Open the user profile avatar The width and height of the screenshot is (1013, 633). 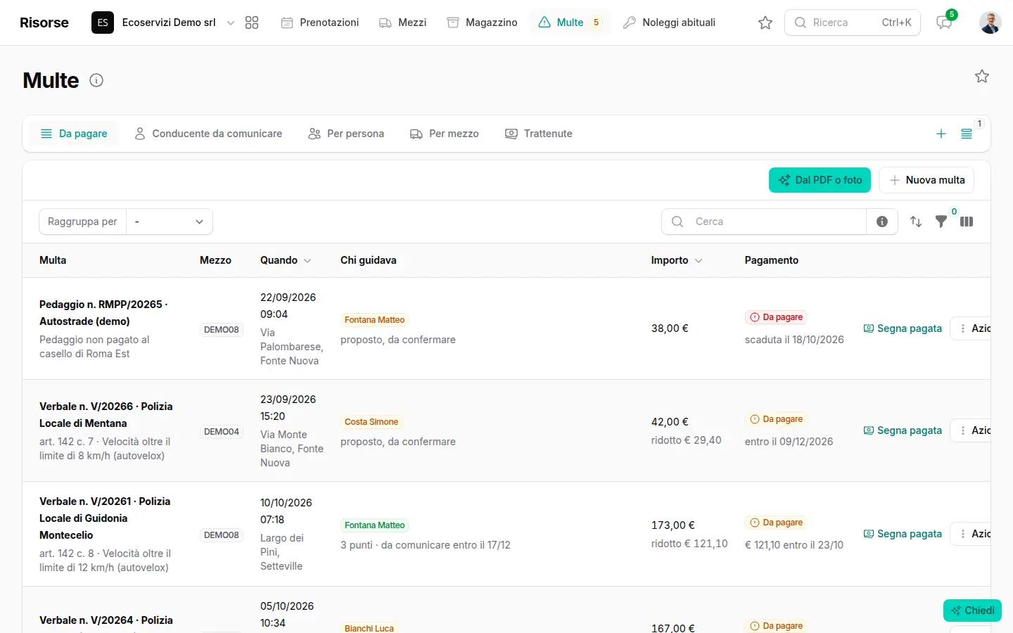click(990, 23)
